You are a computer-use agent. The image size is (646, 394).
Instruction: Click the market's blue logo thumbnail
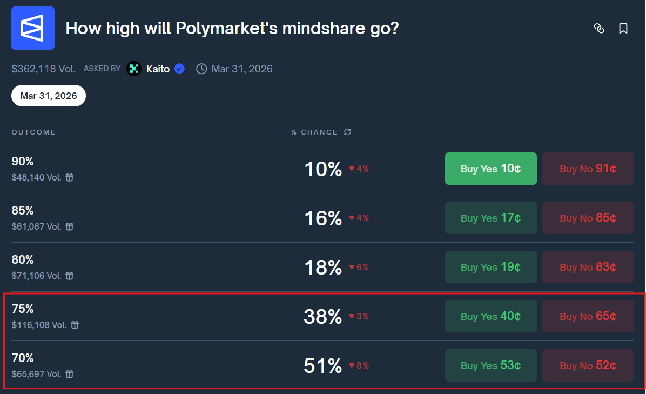[33, 28]
